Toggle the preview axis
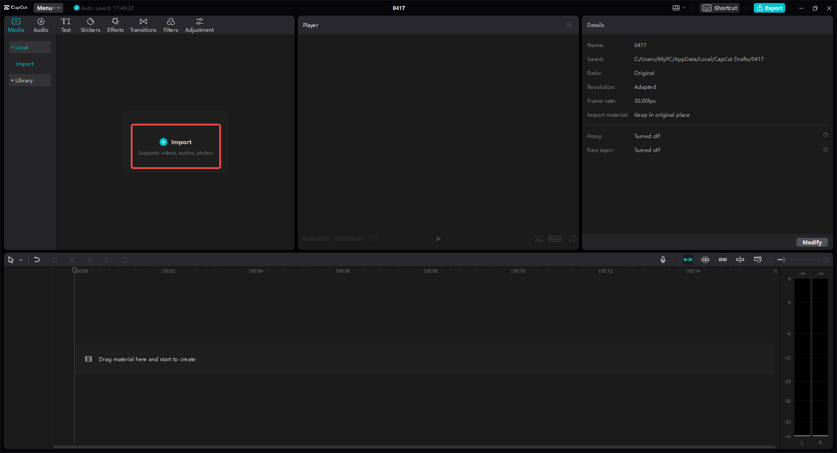 [x=740, y=260]
